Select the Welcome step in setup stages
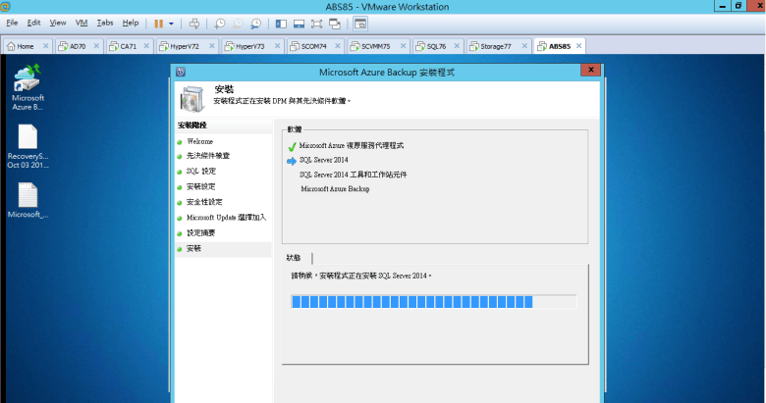This screenshot has width=766, height=403. click(x=199, y=141)
